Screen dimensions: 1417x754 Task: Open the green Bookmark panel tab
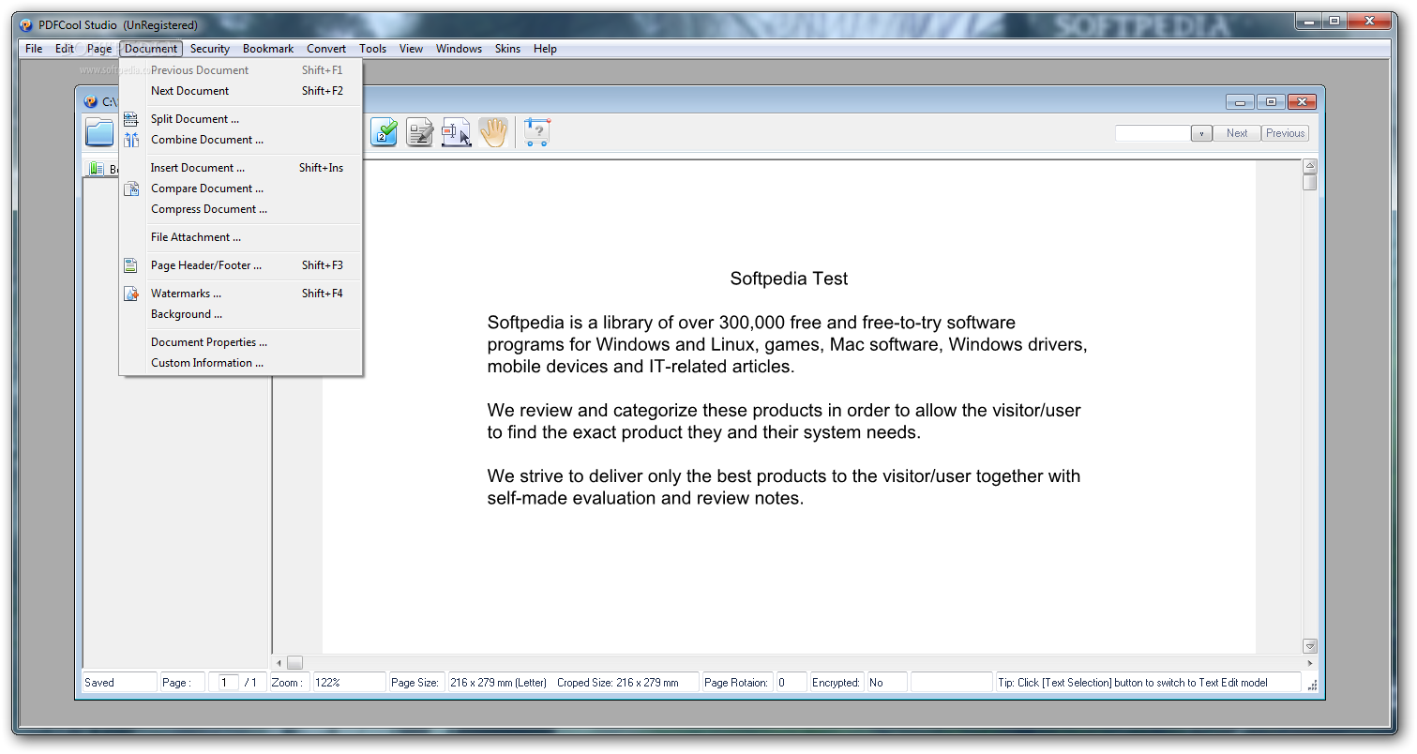101,169
